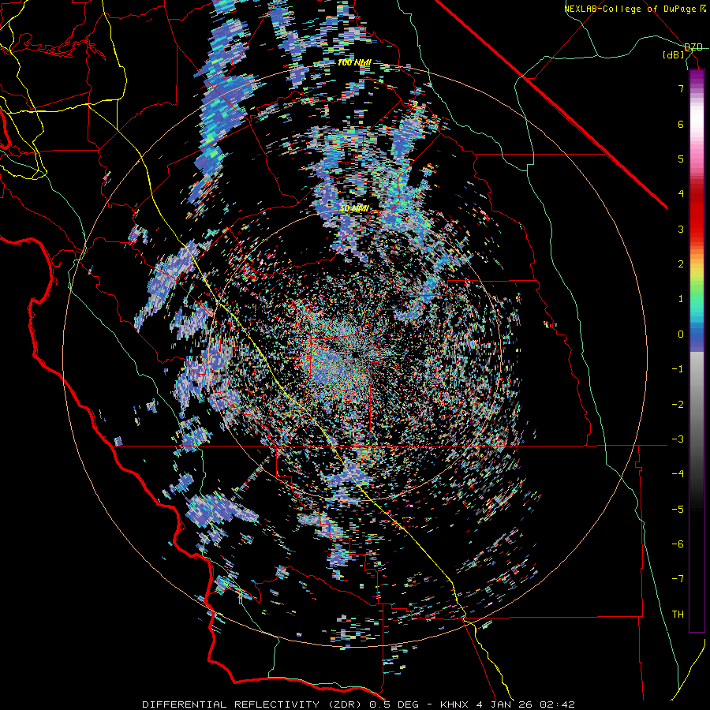Click the ZDR color scale bar
710x710 pixels.
(697, 350)
